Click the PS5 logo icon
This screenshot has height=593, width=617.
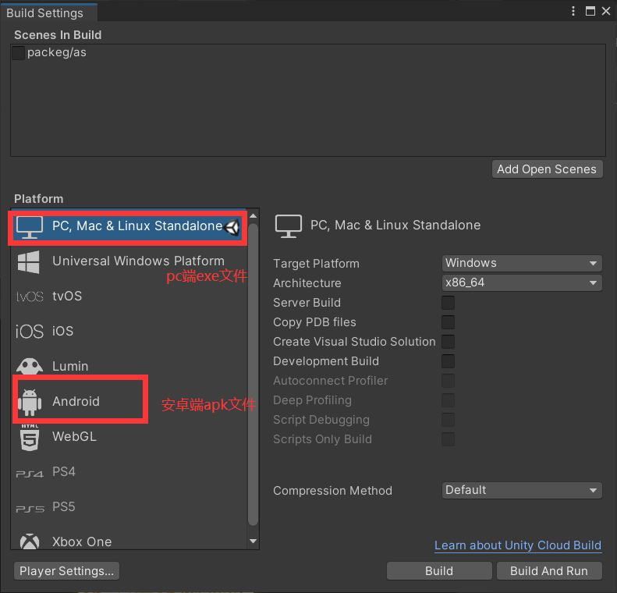[x=30, y=509]
